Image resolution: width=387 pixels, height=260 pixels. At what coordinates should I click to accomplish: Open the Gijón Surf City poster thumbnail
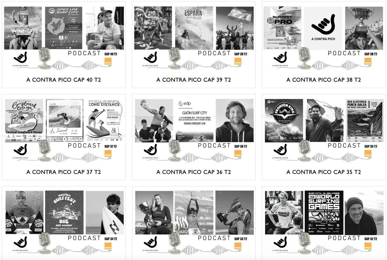(x=193, y=121)
